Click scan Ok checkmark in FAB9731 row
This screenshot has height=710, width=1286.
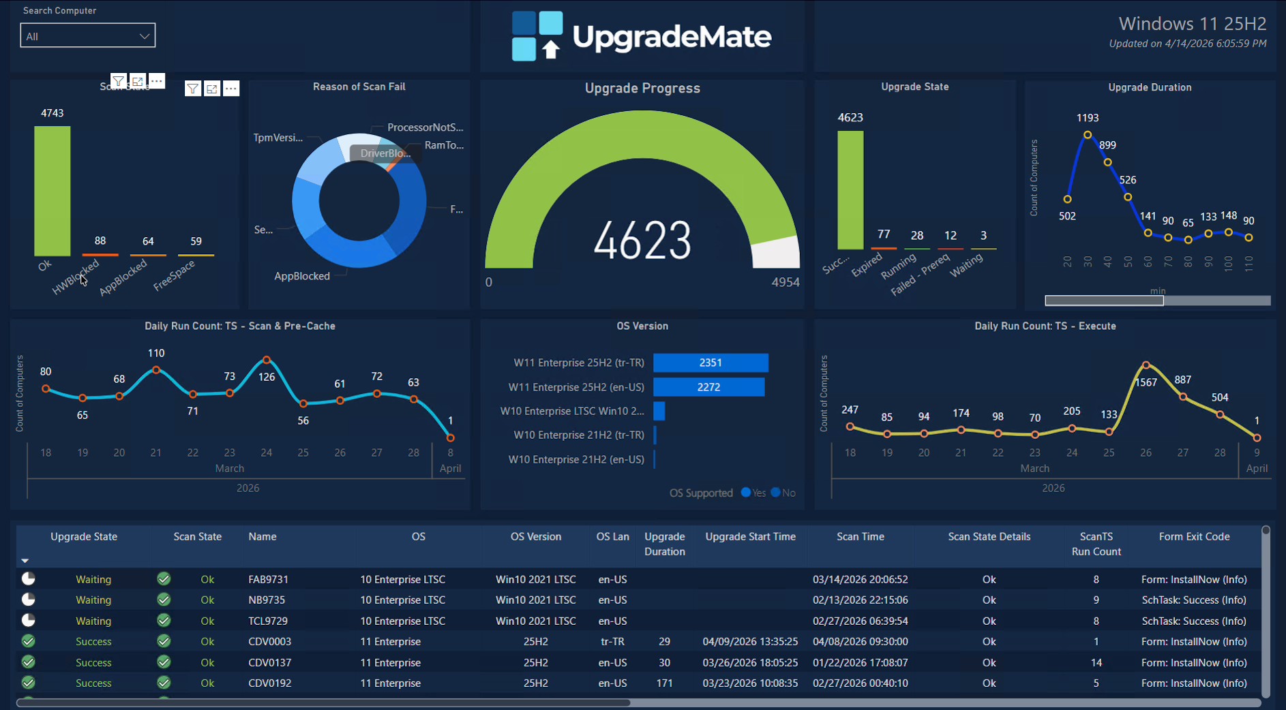pyautogui.click(x=164, y=579)
